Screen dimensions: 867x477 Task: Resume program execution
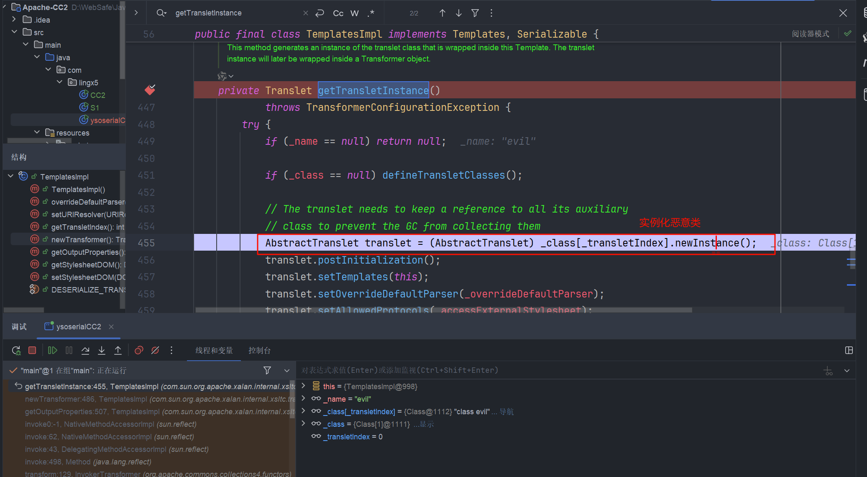tap(52, 351)
